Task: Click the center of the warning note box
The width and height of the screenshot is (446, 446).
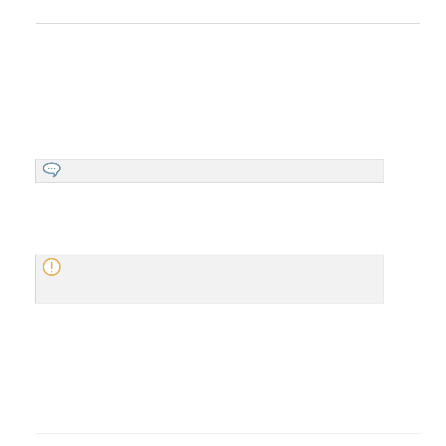Action: coord(209,279)
